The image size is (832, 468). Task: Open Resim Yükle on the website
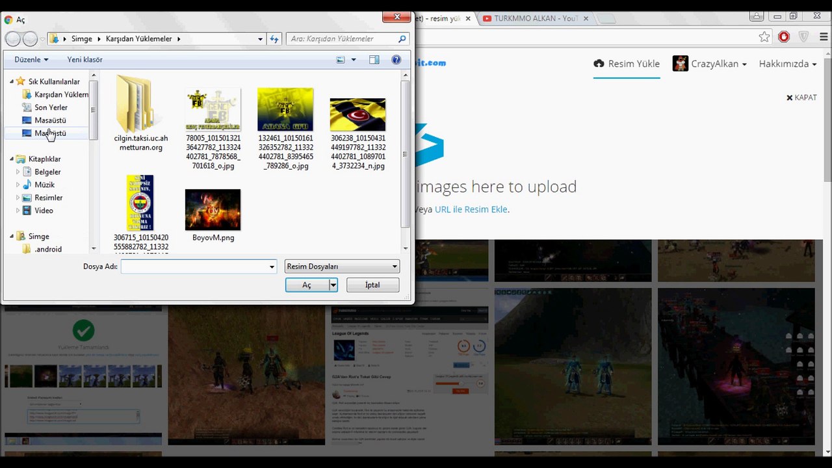click(627, 64)
